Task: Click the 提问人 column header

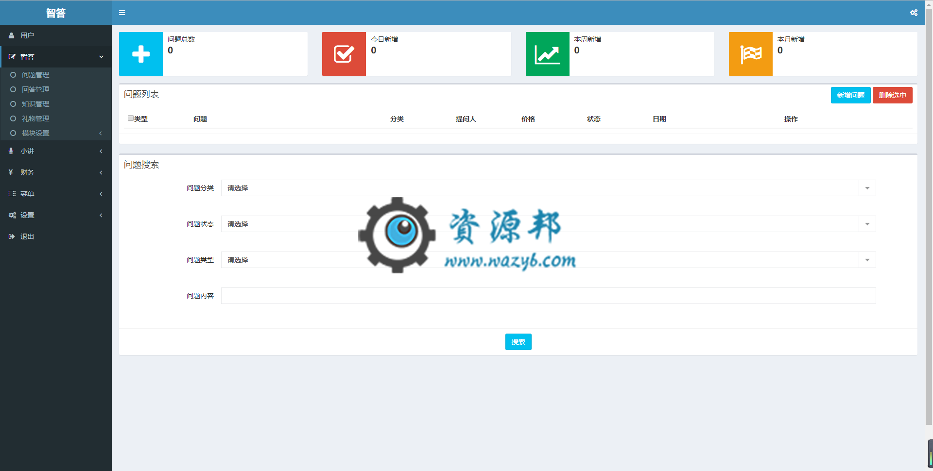Action: [x=466, y=119]
